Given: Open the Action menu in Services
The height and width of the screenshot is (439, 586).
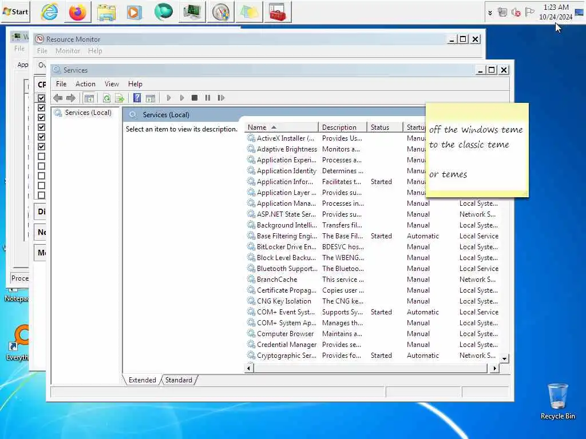Looking at the screenshot, I should pos(85,84).
